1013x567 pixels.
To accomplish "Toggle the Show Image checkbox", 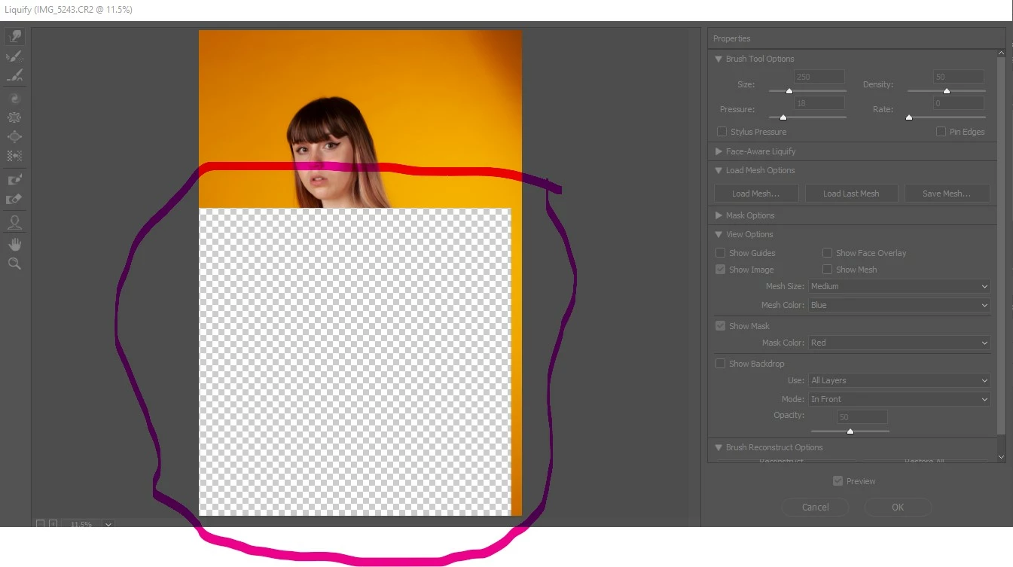I will [x=721, y=270].
